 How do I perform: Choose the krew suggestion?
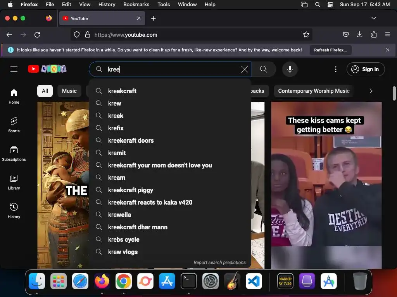tap(170, 103)
